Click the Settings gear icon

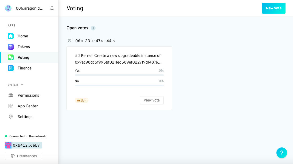click(11, 117)
